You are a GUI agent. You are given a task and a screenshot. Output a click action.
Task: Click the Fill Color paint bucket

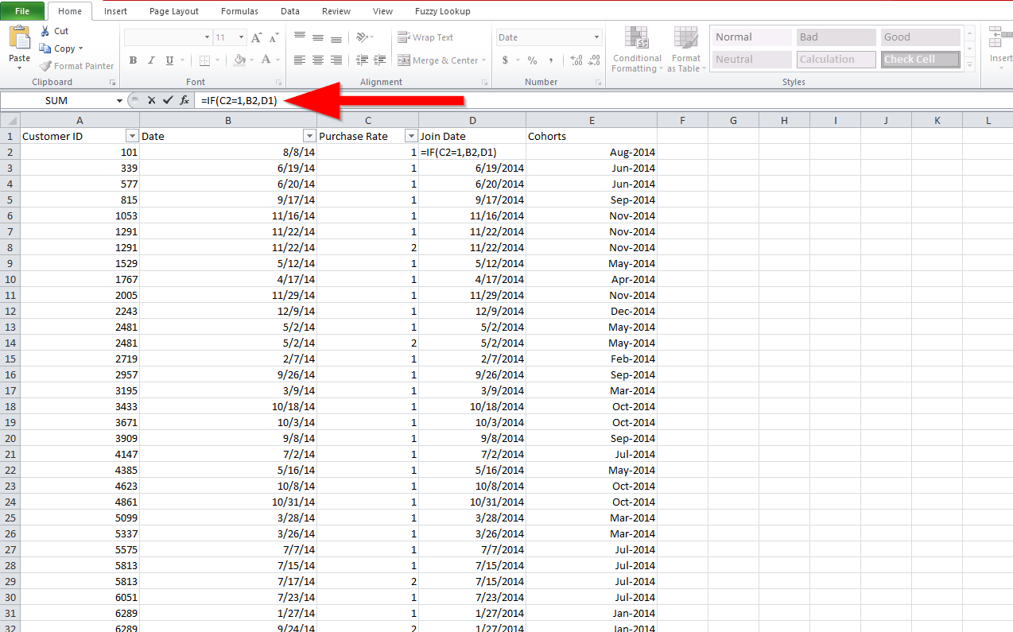239,60
